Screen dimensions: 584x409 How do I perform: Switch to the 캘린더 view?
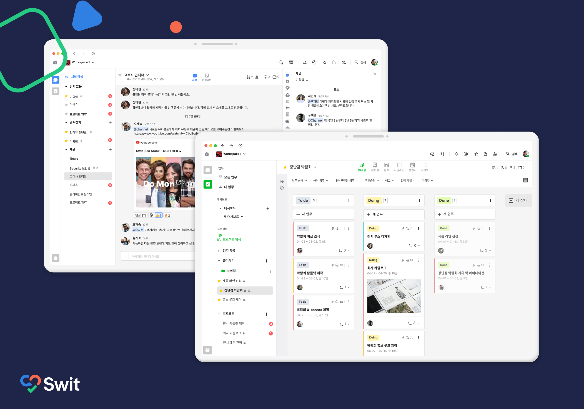click(412, 167)
